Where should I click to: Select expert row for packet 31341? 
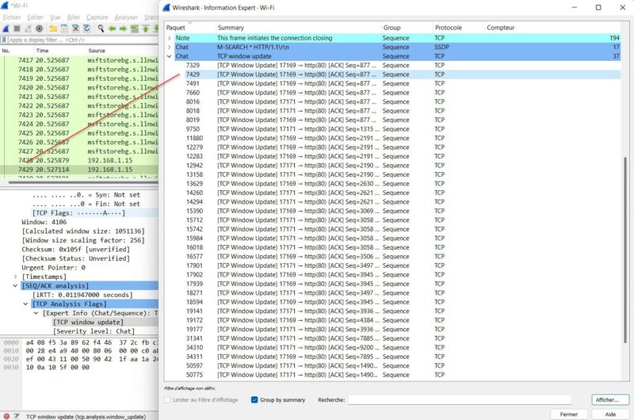pyautogui.click(x=392, y=338)
